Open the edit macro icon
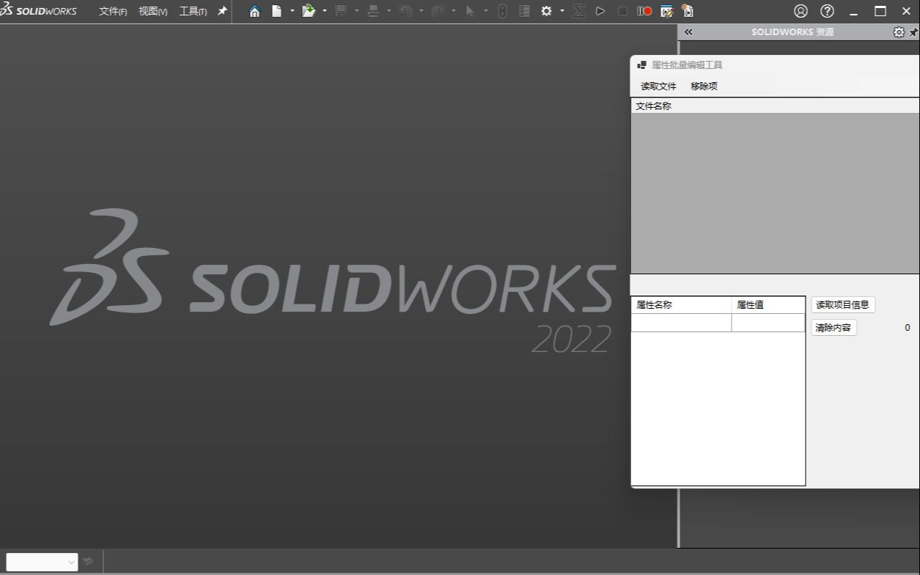This screenshot has height=575, width=920. (666, 11)
